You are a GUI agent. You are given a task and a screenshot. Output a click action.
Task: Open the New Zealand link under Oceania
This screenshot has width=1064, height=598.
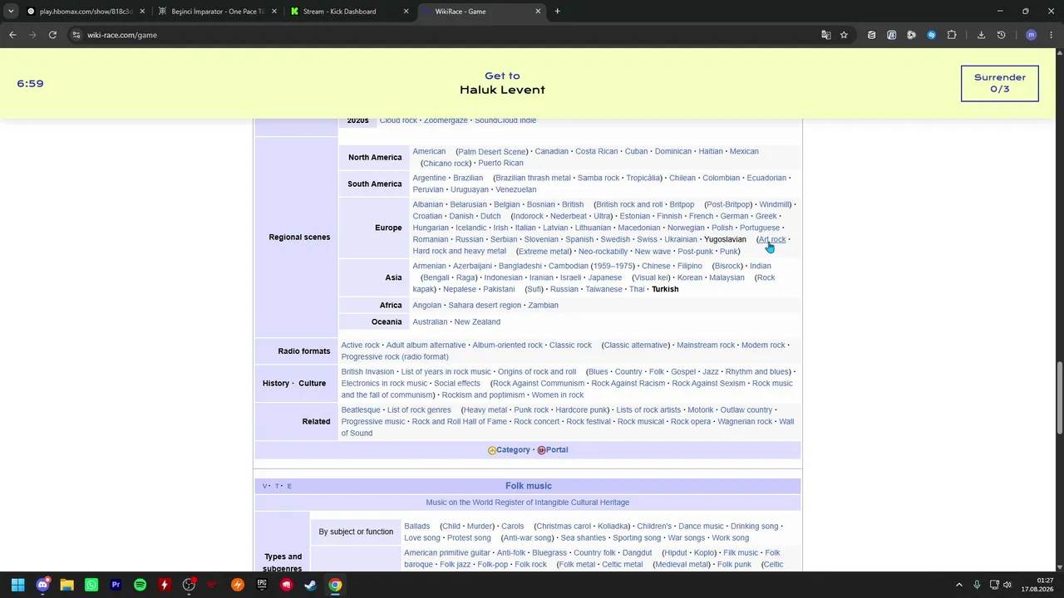coord(477,321)
